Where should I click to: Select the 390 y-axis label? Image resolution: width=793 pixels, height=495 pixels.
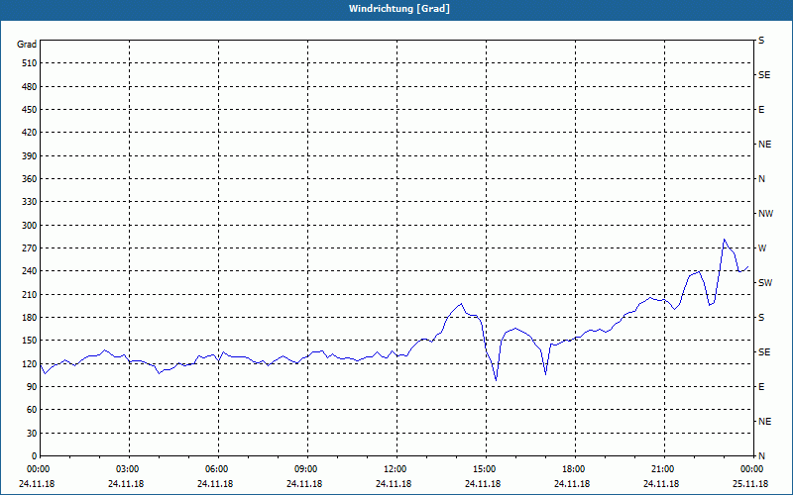click(x=30, y=156)
